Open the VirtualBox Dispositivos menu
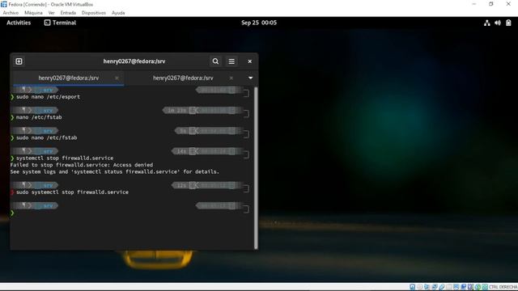 [94, 13]
